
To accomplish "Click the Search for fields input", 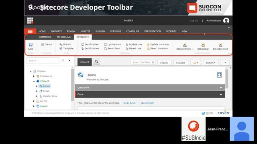I will click(141, 62).
